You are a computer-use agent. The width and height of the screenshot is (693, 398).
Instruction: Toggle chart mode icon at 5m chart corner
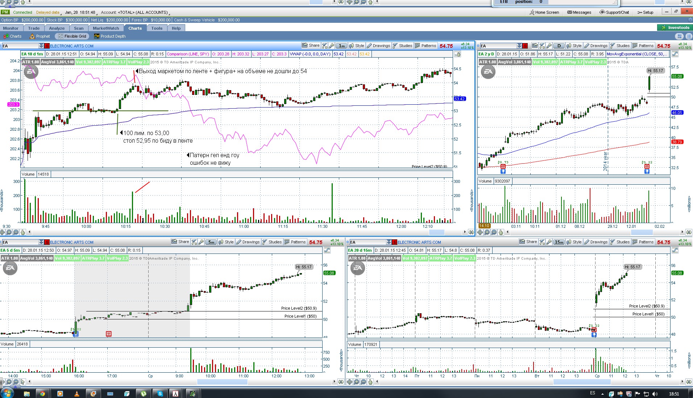(327, 250)
